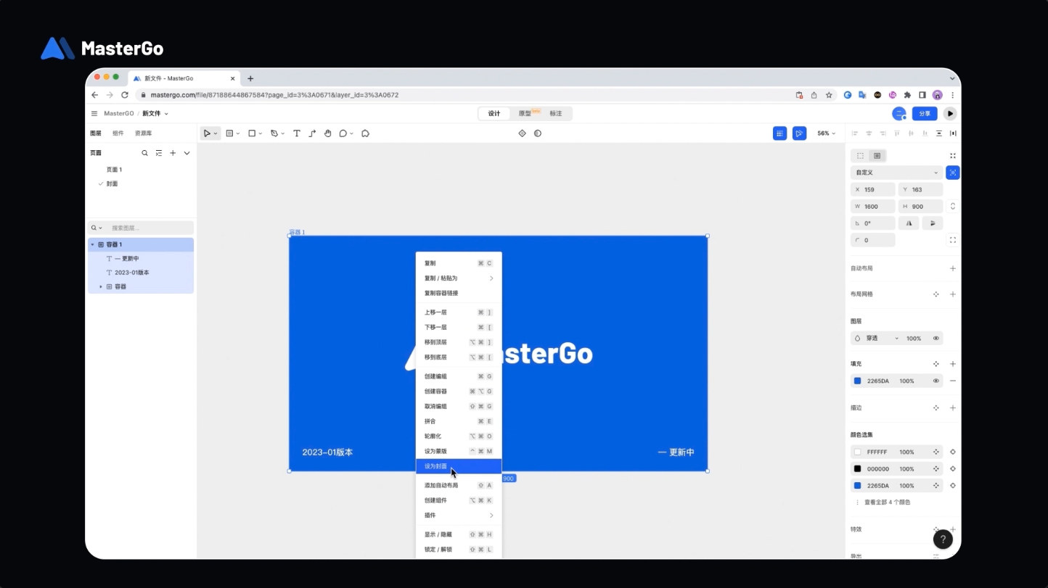
Task: Select the Move/pointer tool in the toolbar
Action: click(x=208, y=133)
